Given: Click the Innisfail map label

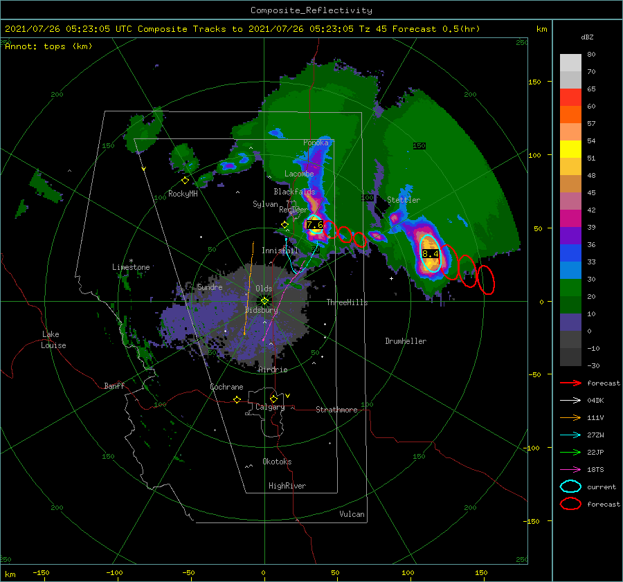Looking at the screenshot, I should coord(280,251).
